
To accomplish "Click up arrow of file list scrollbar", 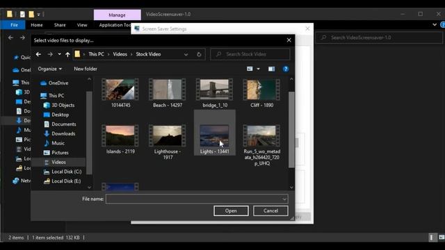I will click(291, 79).
